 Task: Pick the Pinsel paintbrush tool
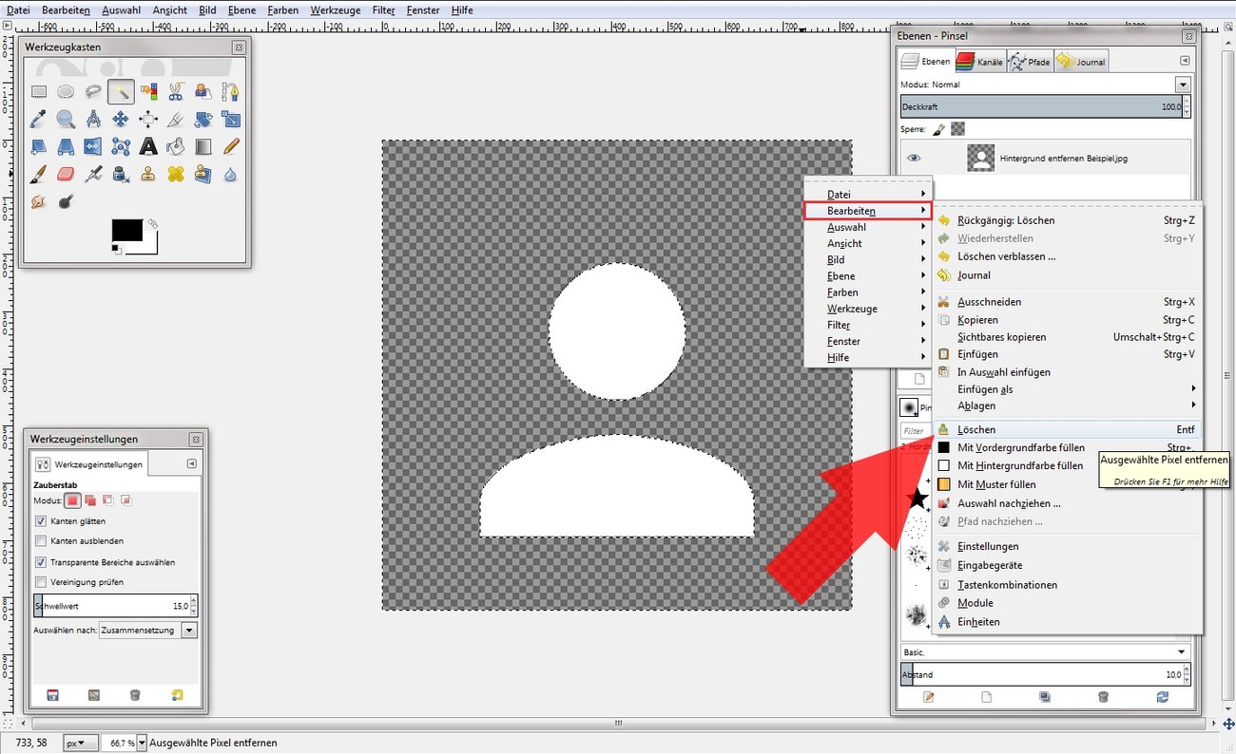37,174
